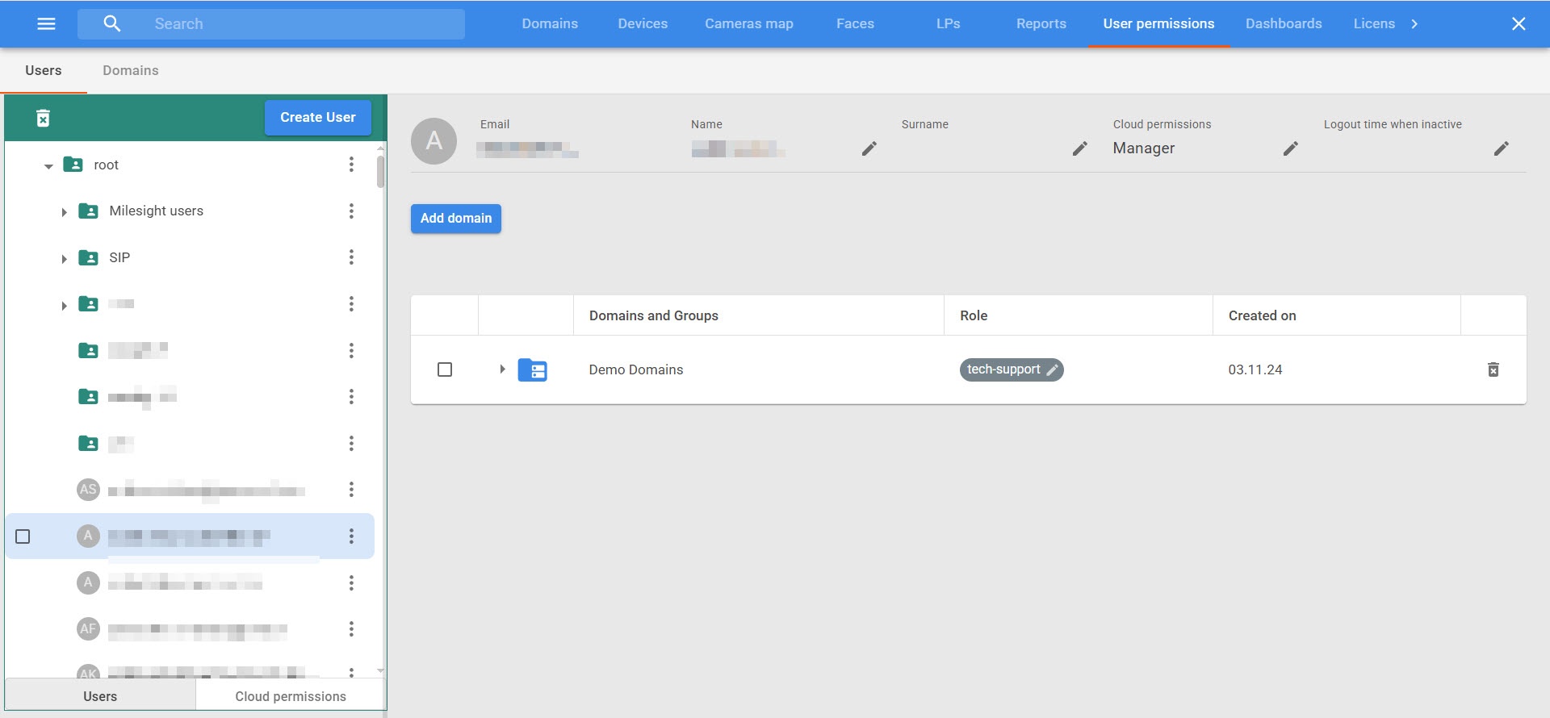Open more options for Milesight users
Screen dimensions: 1550x718
click(x=351, y=211)
